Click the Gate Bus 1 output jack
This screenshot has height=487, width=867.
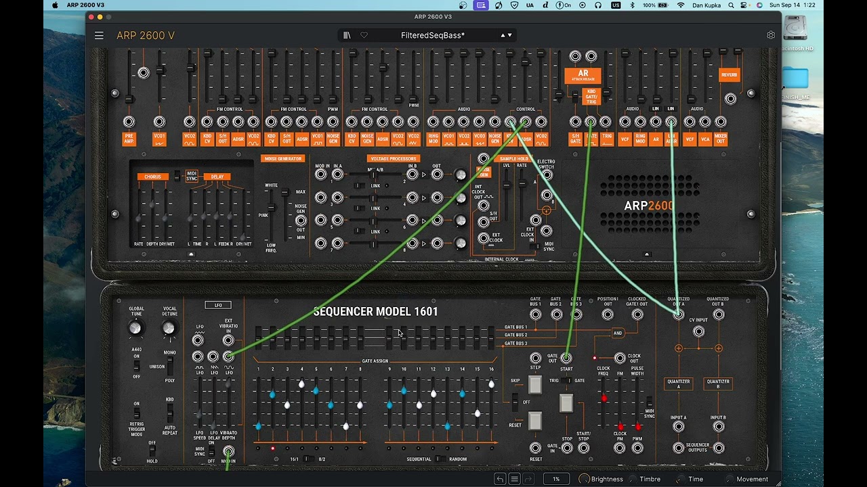pyautogui.click(x=536, y=315)
